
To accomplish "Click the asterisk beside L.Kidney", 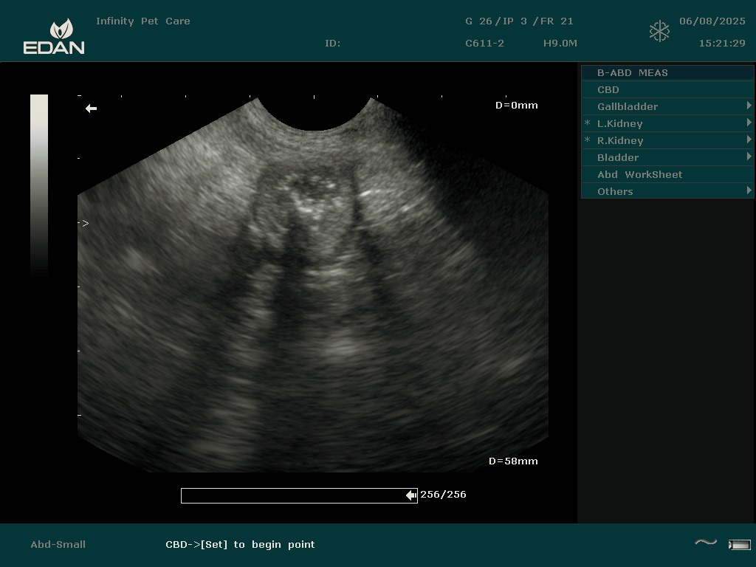I will click(x=588, y=123).
